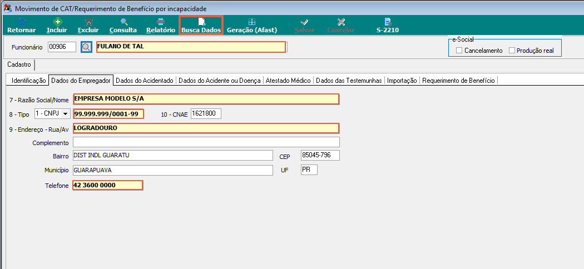Click the UF field PR
Viewport: 584px width, 269px height.
[309, 170]
